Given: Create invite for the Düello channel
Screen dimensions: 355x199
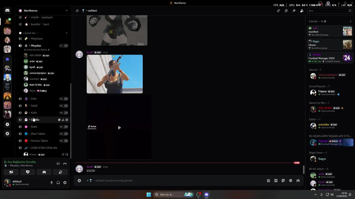Looking at the screenshot, I should coord(63,120).
